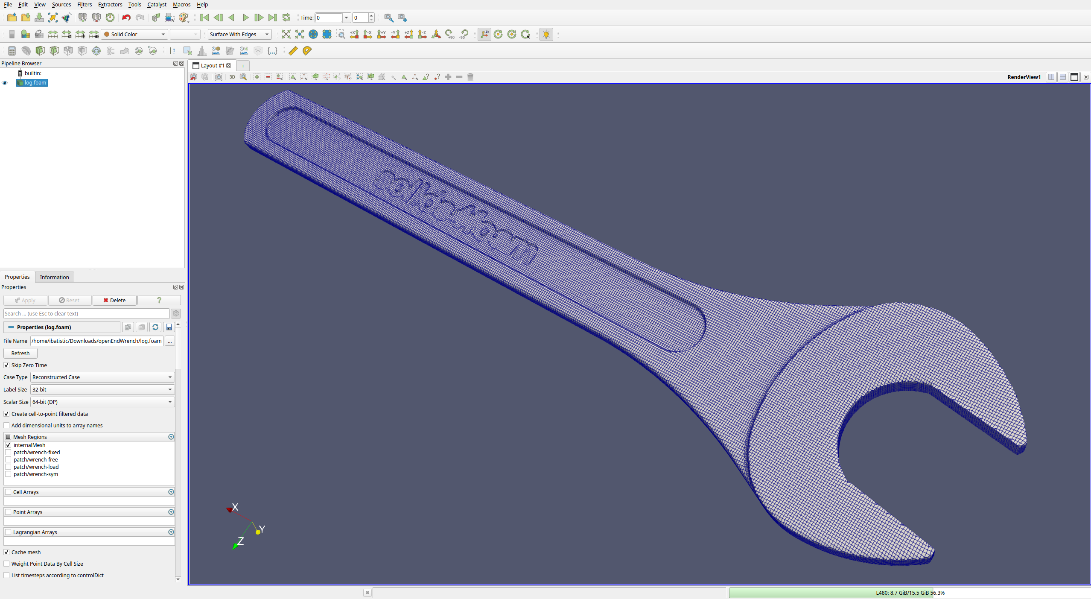
Task: Click the Delete button
Action: (114, 300)
